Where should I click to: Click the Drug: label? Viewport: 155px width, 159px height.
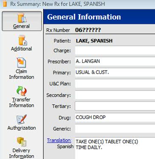pos(65,118)
